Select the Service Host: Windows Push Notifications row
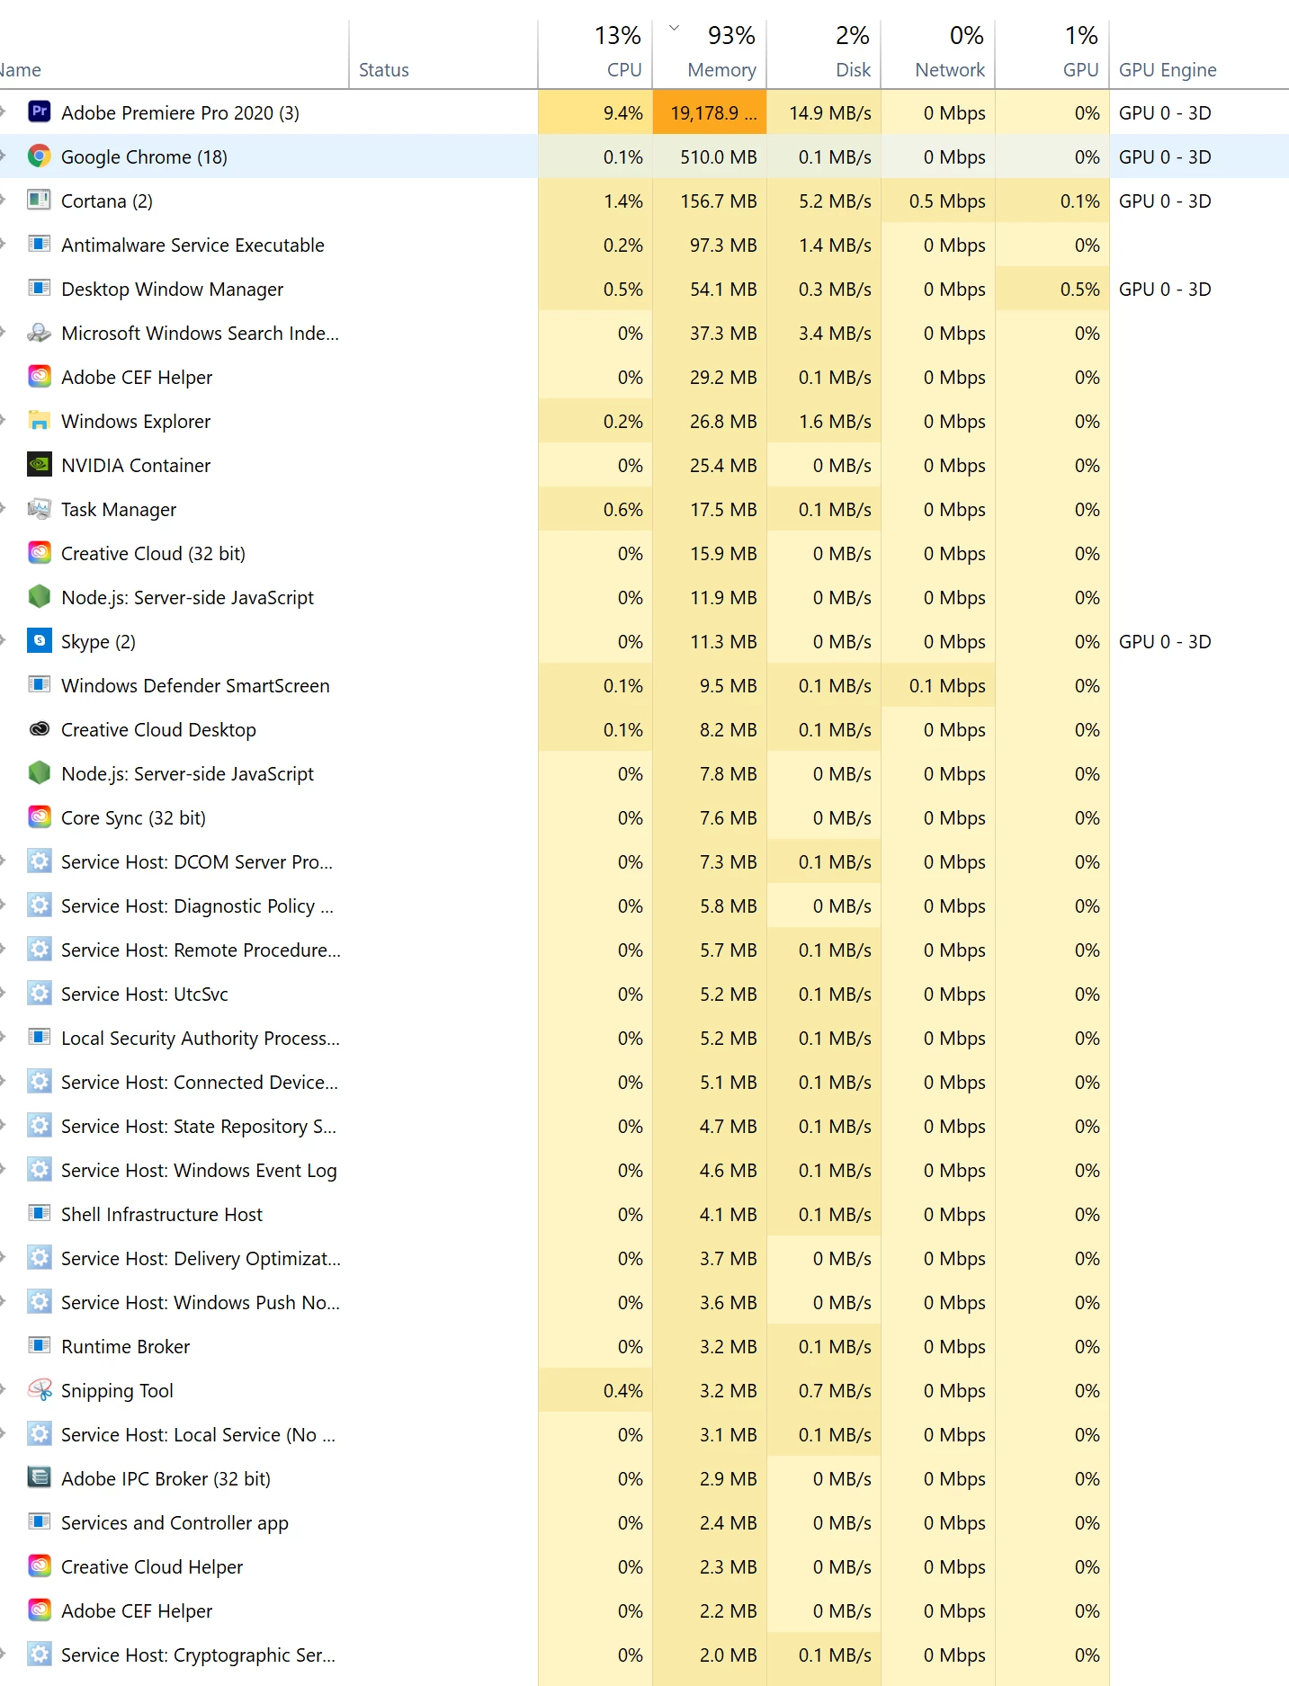Screen dimensions: 1289x1686 click(644, 1302)
